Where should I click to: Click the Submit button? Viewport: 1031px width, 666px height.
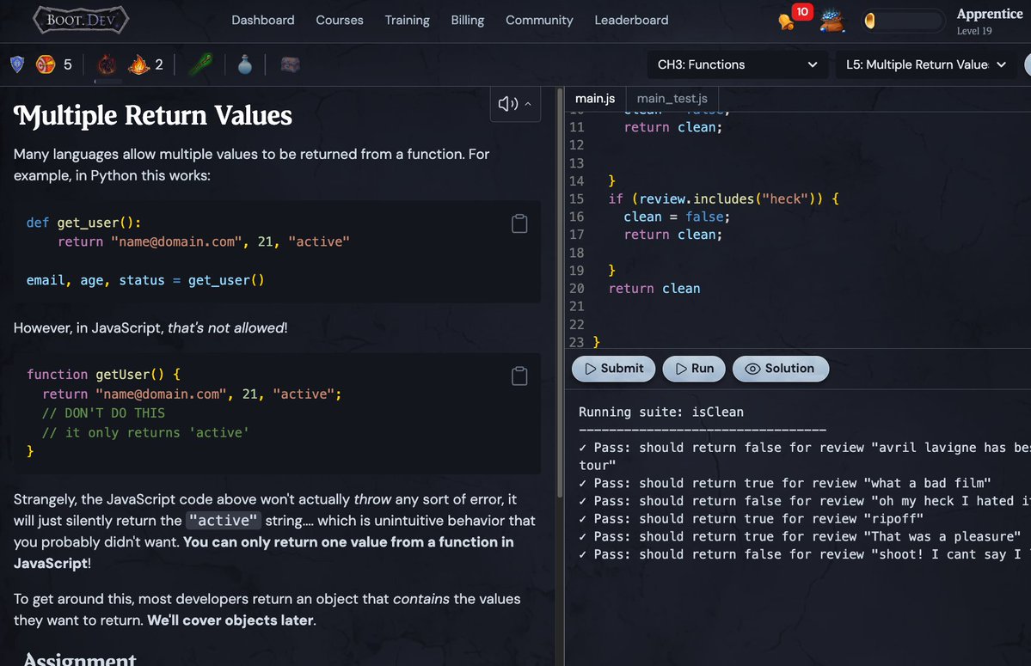coord(613,369)
